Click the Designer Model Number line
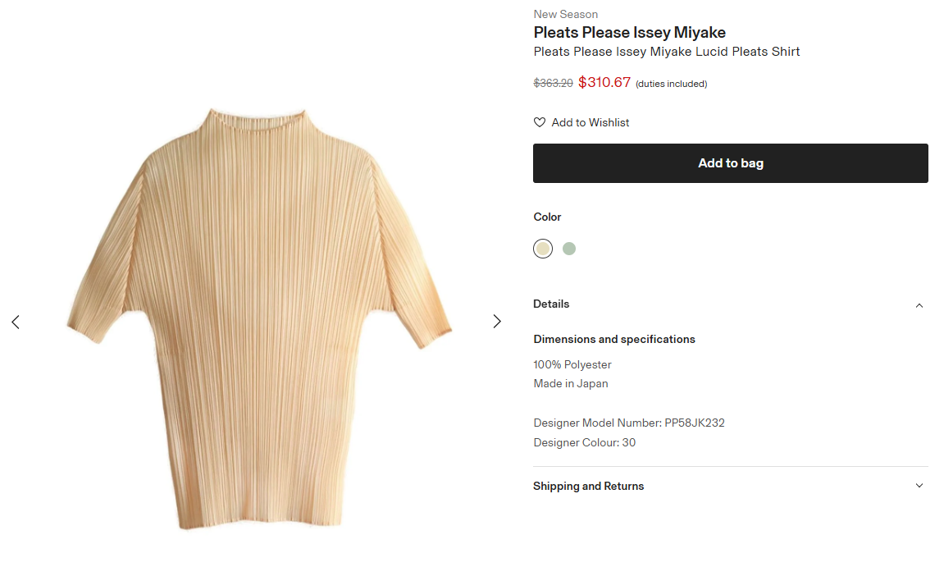The width and height of the screenshot is (944, 567). [629, 423]
